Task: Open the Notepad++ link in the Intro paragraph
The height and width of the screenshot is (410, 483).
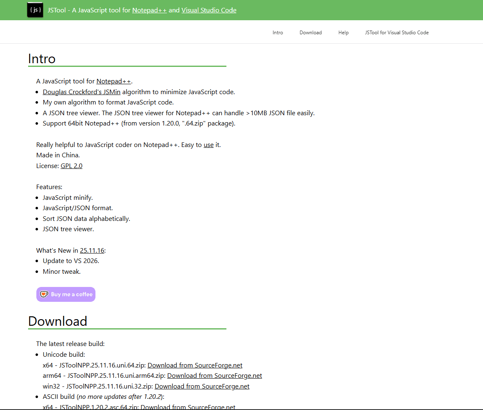Action: coord(113,81)
